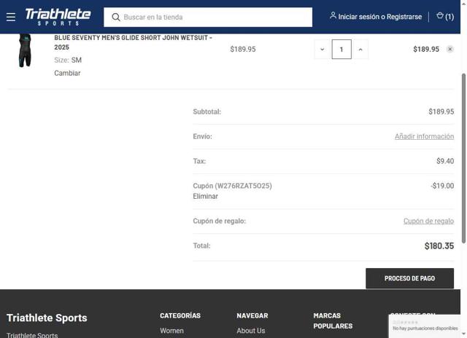Open Blue Seventy Glide wetsuit product title
Viewport: 467px width, 338px height.
pyautogui.click(x=133, y=42)
